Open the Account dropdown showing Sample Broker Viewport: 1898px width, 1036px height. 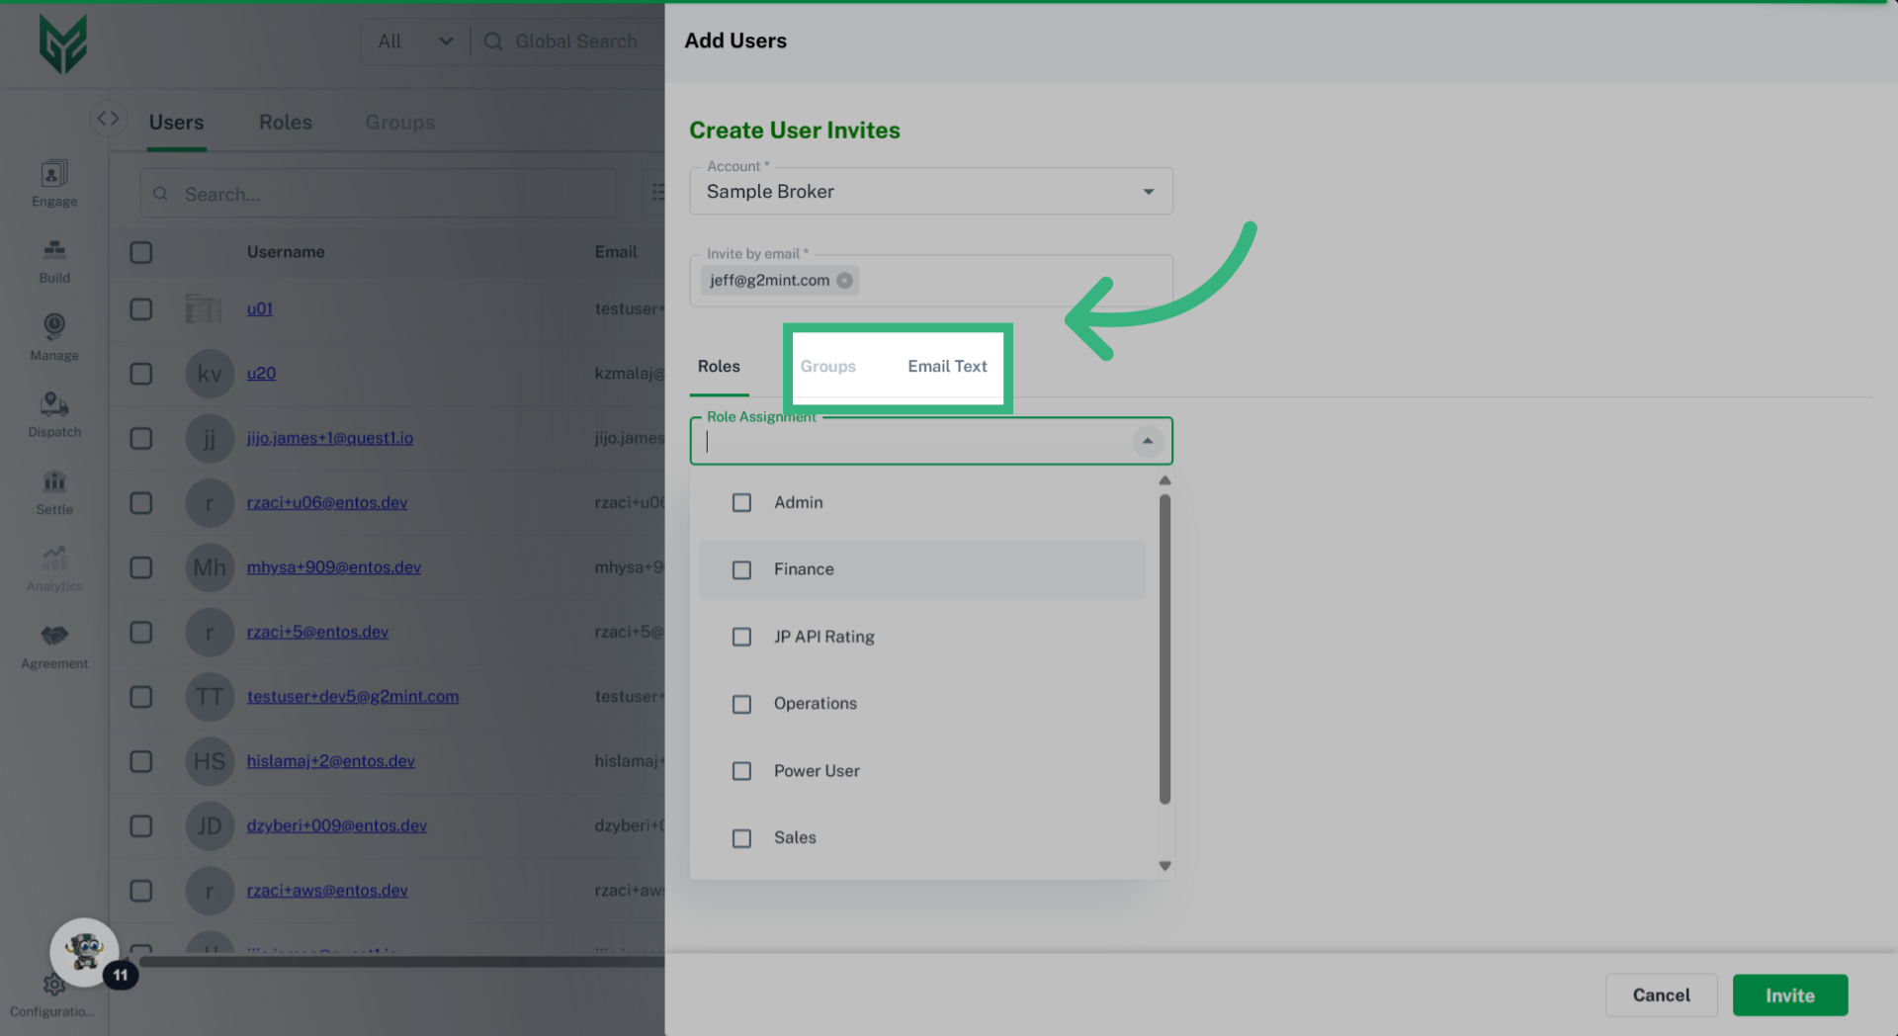pyautogui.click(x=1148, y=191)
